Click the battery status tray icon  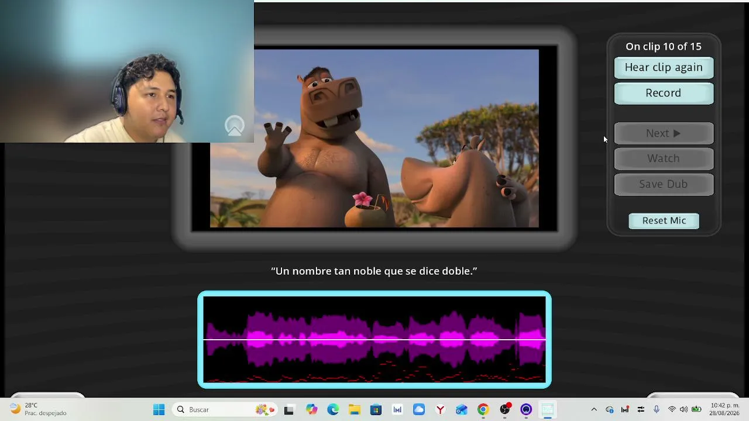pyautogui.click(x=696, y=410)
